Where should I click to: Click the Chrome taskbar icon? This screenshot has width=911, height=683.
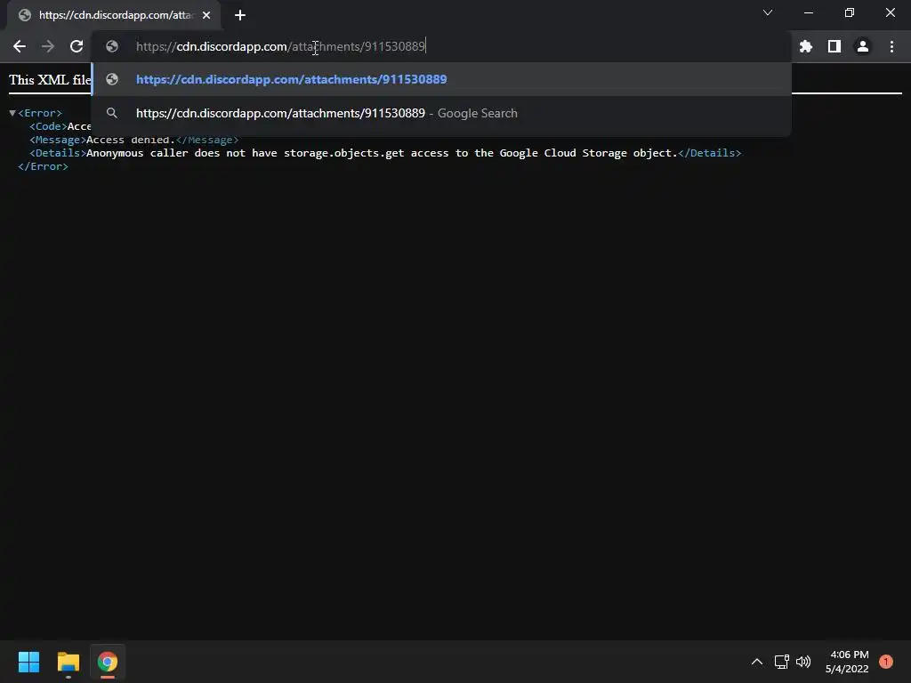point(108,662)
